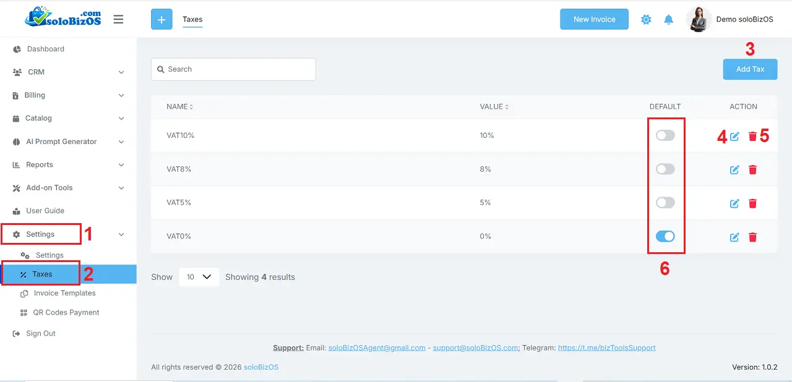The height and width of the screenshot is (382, 792).
Task: Click the Billing document icon
Action: (16, 95)
